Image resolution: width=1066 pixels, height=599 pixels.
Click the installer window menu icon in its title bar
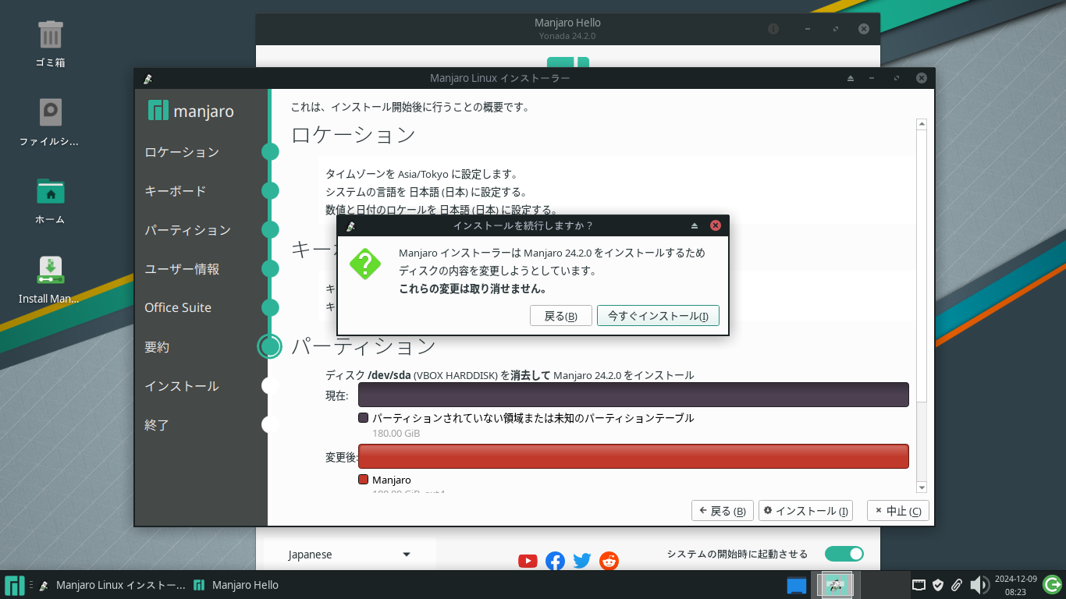[x=147, y=79]
